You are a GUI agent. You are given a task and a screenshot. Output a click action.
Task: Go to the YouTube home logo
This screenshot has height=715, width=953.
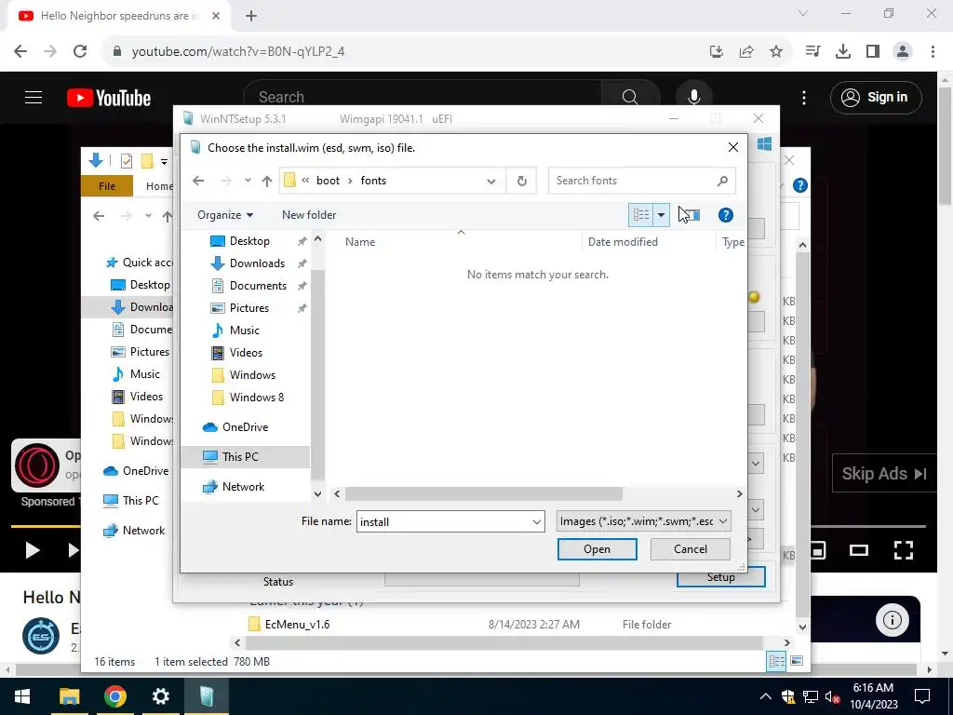pyautogui.click(x=109, y=98)
